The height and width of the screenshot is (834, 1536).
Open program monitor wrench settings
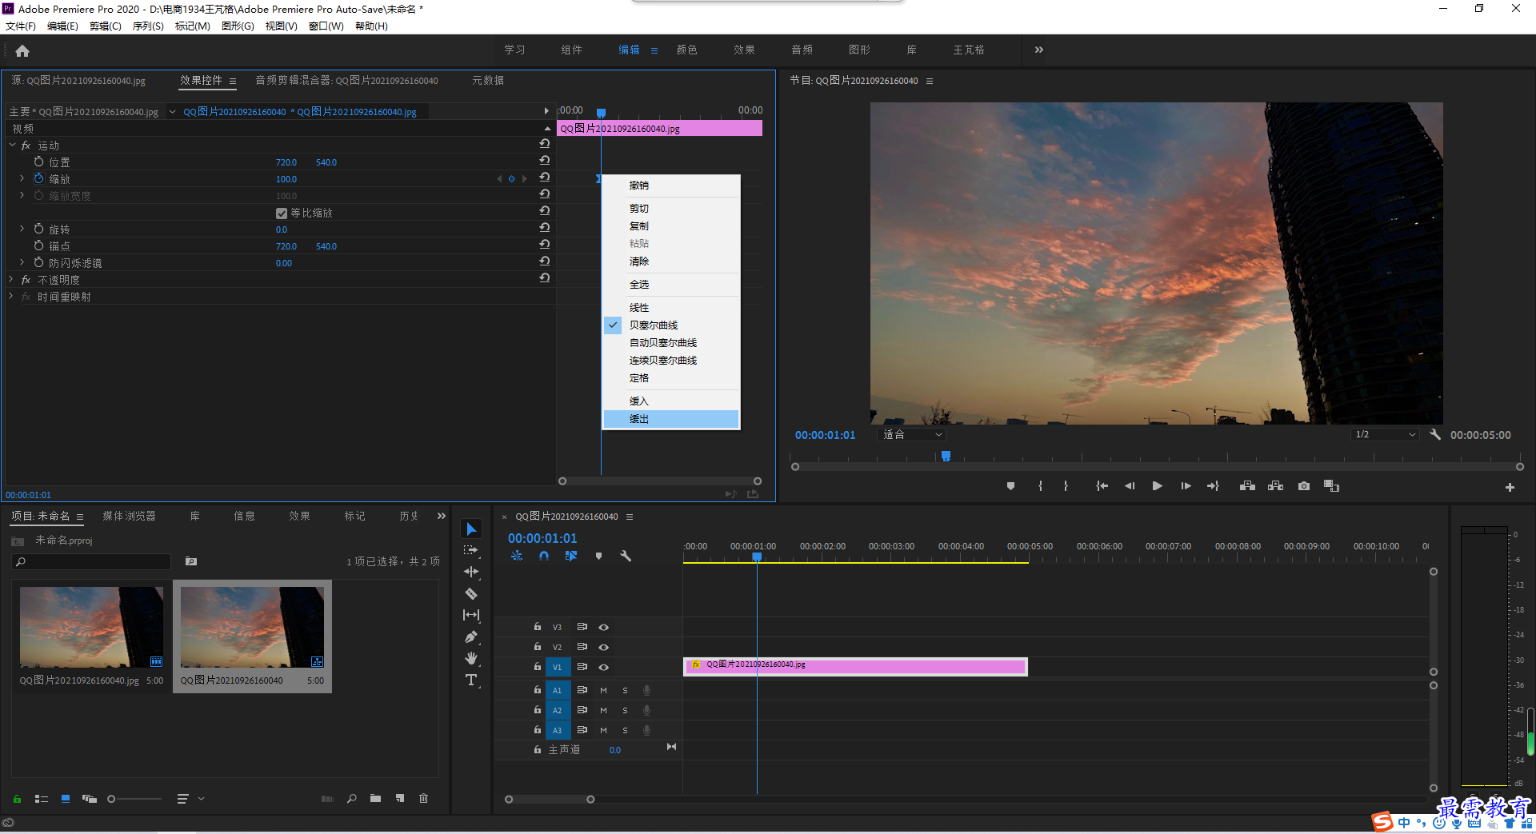tap(1435, 434)
